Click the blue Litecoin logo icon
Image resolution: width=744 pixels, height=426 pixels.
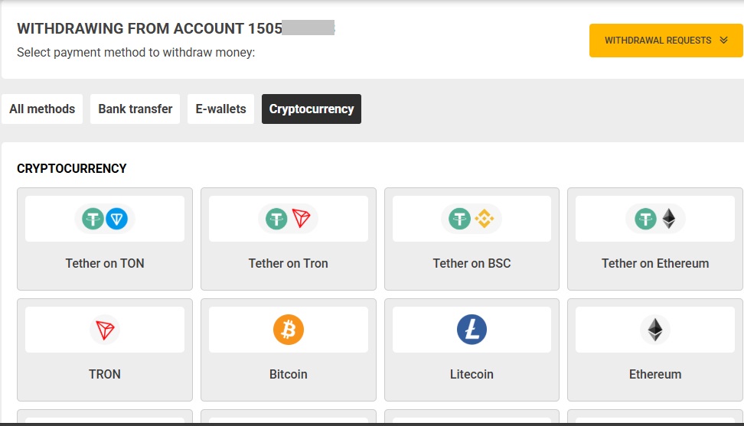point(472,330)
